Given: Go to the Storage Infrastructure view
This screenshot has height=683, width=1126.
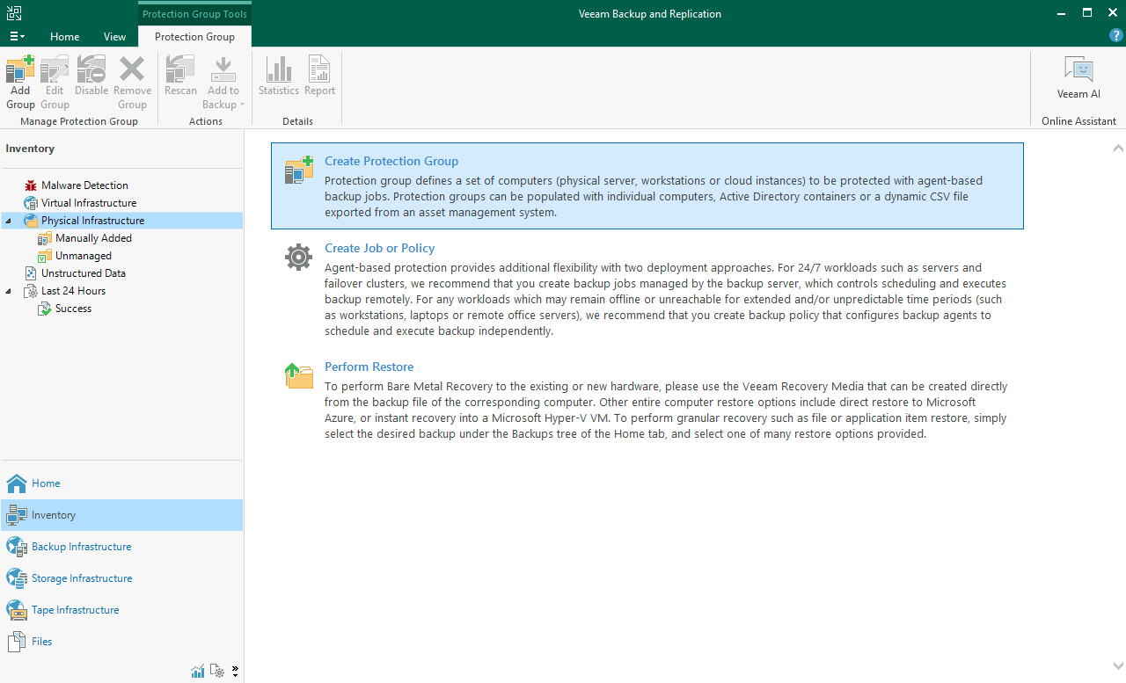Looking at the screenshot, I should [x=81, y=578].
